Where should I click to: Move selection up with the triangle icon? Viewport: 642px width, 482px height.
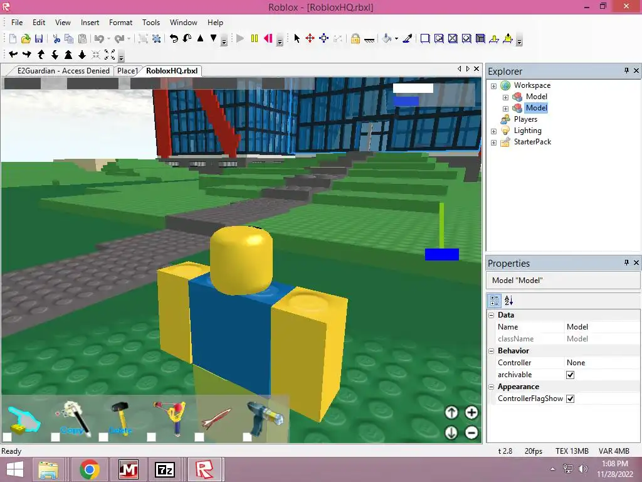200,38
